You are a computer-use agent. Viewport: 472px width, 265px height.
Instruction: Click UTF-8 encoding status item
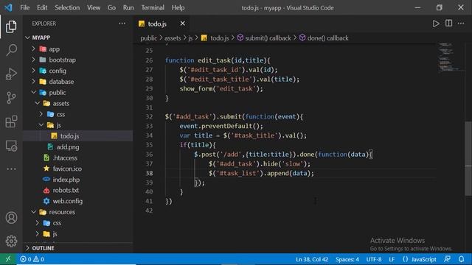click(x=374, y=259)
